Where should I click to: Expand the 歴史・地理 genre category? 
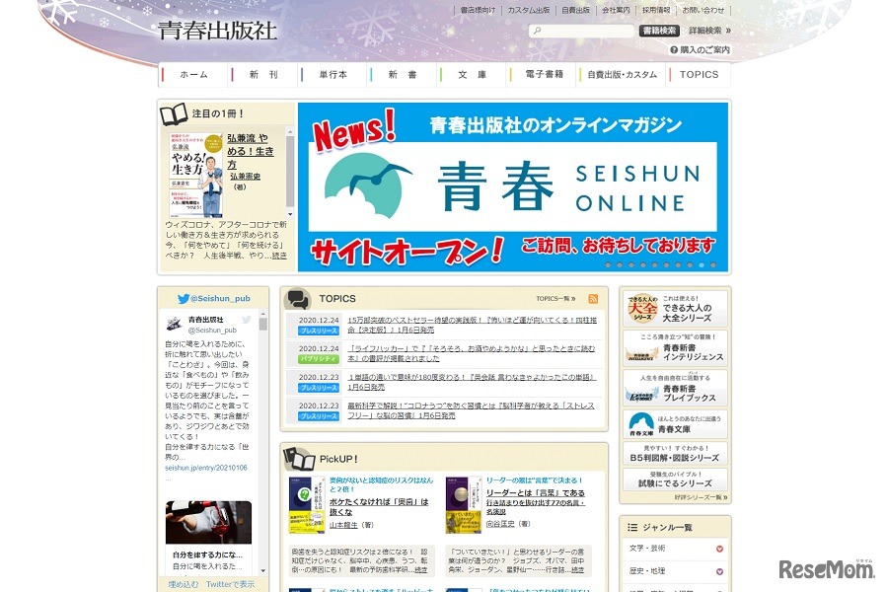720,571
